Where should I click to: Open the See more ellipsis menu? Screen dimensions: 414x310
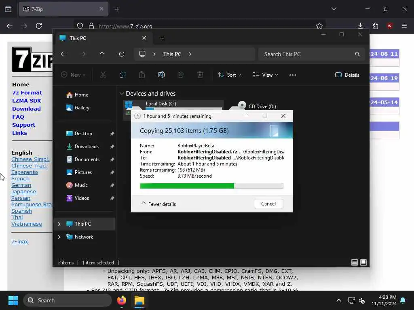(x=293, y=75)
